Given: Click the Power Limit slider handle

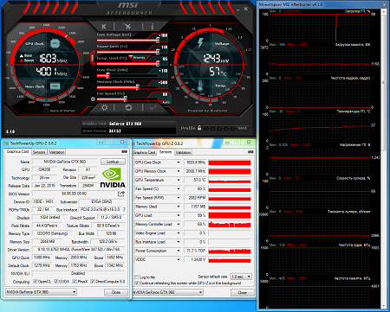Looking at the screenshot, I should pyautogui.click(x=158, y=52).
